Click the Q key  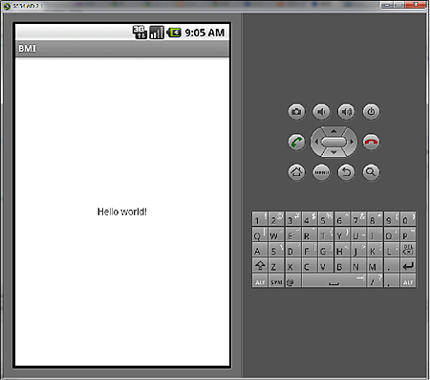click(x=260, y=235)
